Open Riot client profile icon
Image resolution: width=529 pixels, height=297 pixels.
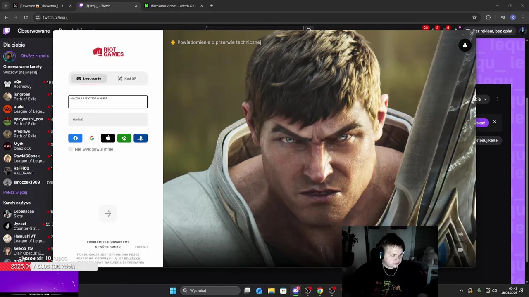point(465,45)
